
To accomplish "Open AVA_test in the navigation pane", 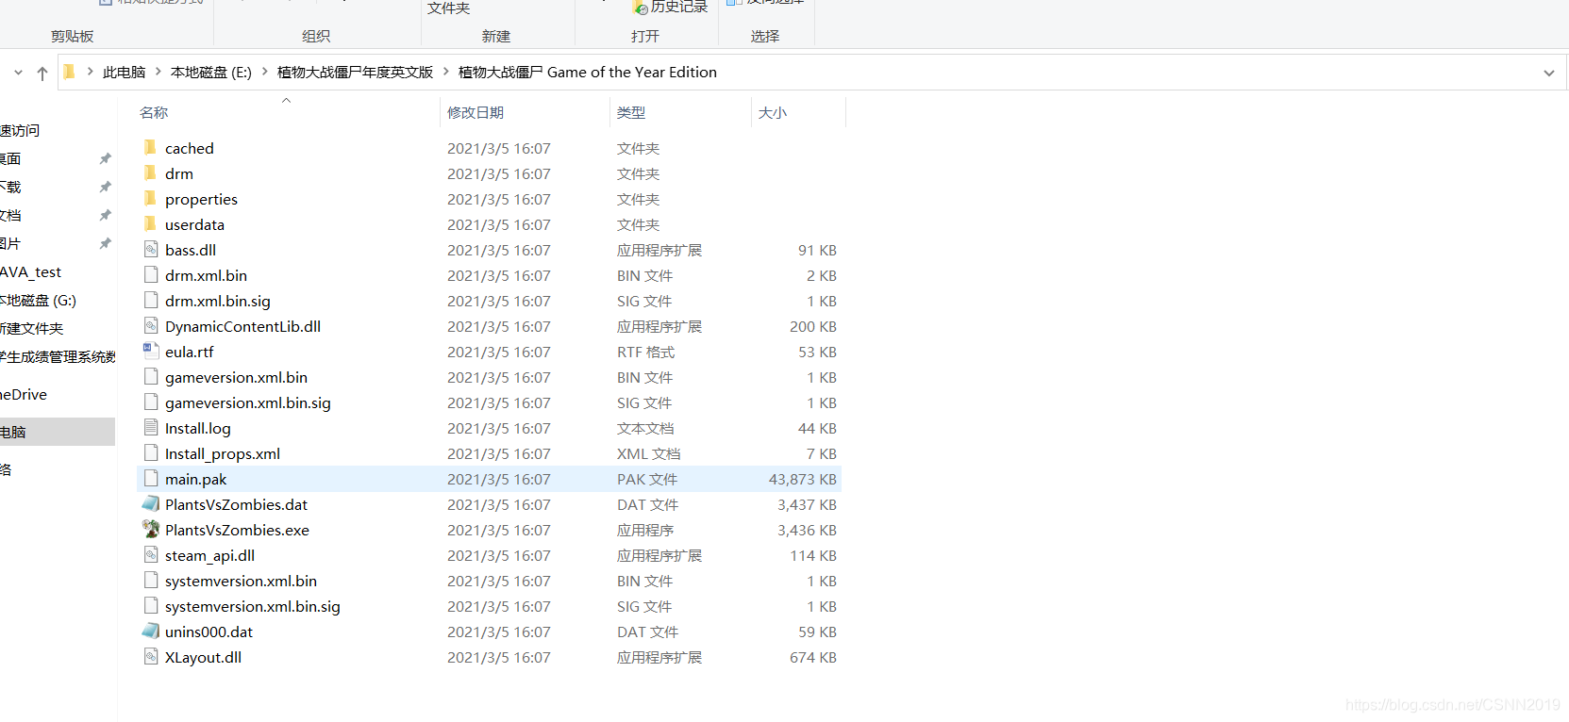I will coord(31,271).
